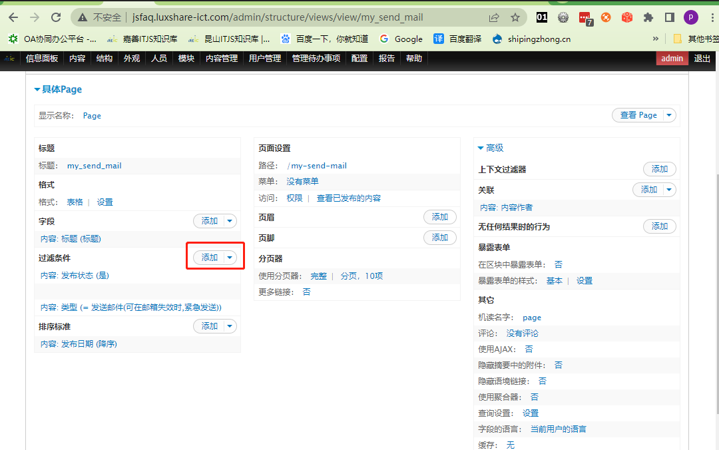Click the /my-send-mail path link
Screen dimensions: 719x450
pyautogui.click(x=317, y=165)
